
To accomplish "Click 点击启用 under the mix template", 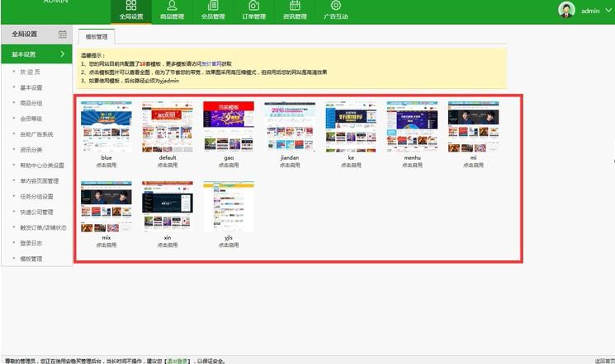I will click(x=106, y=245).
